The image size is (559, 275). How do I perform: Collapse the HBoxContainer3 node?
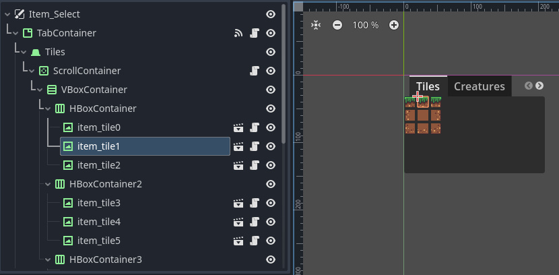coord(48,260)
